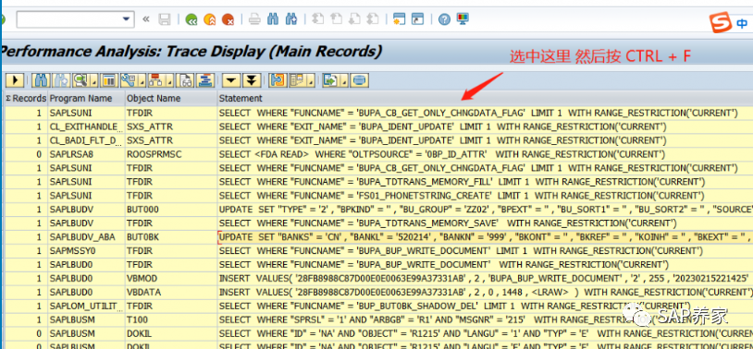Screen dimensions: 753x349
Task: Click the double down-arrow expand-all button
Action: (252, 80)
